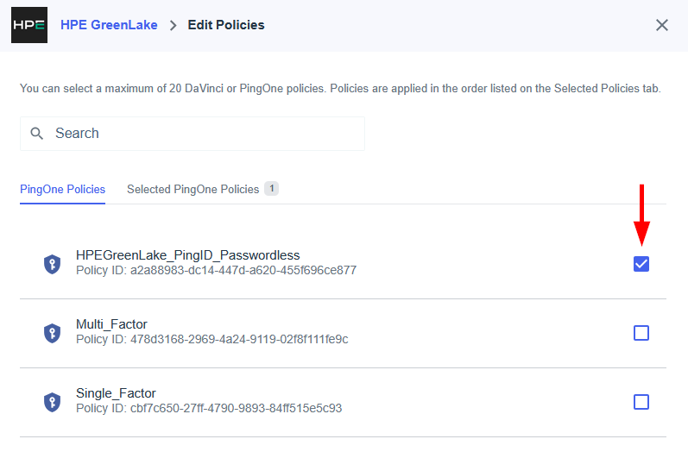
Task: Select the Single_Factor policy checkbox
Action: [x=641, y=402]
